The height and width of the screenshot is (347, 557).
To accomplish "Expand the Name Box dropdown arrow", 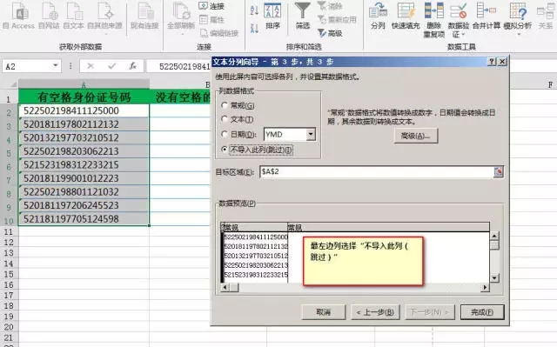I will tap(56, 65).
